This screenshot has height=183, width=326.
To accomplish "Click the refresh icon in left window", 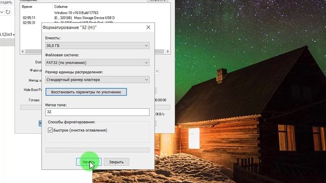I will point(8,12).
